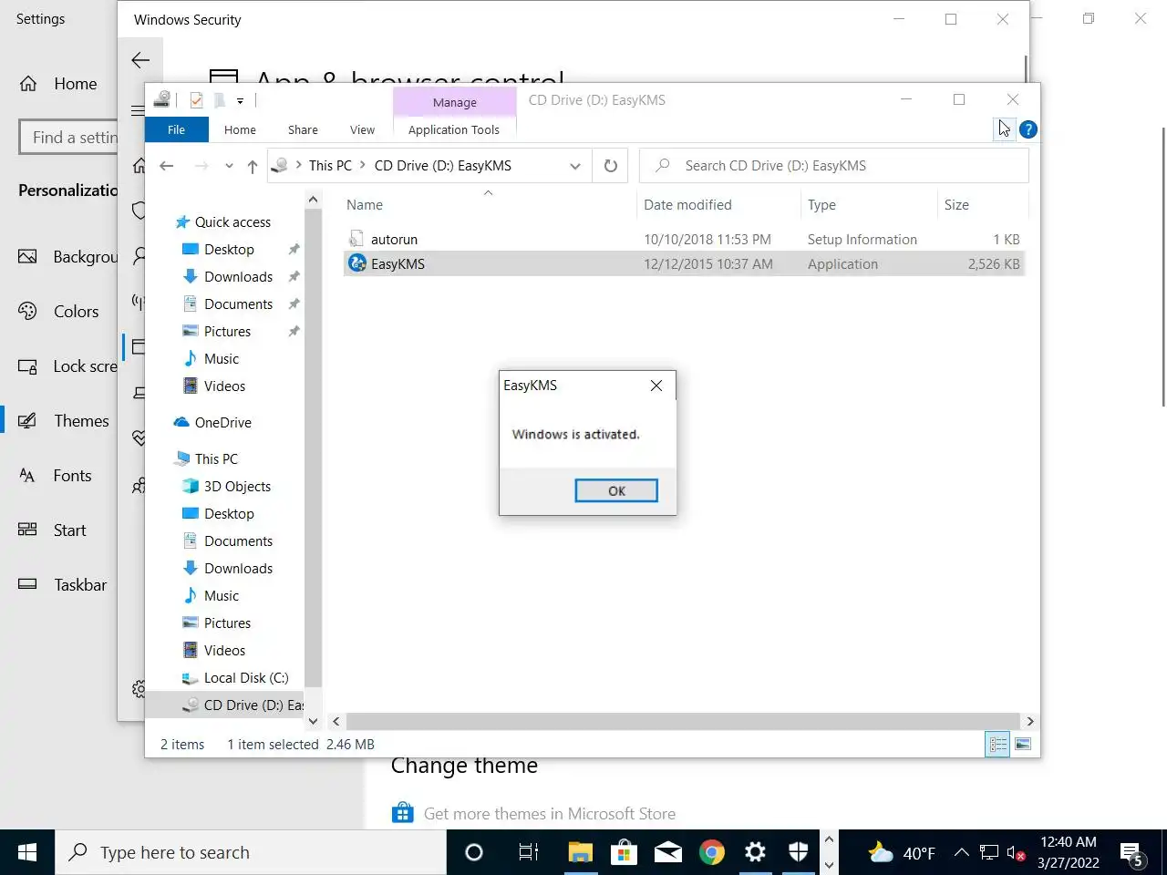Open the Windows Start menu
The image size is (1167, 875).
tap(27, 852)
